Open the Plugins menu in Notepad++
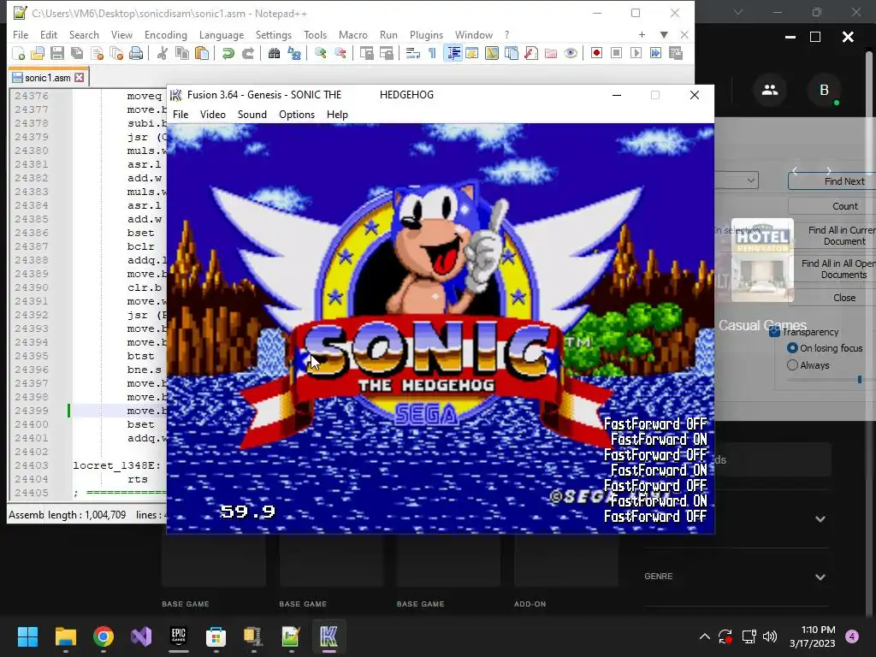876x657 pixels. [426, 34]
